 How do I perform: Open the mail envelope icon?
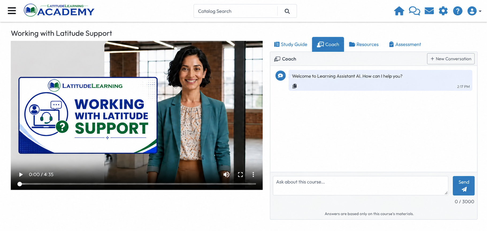click(429, 11)
